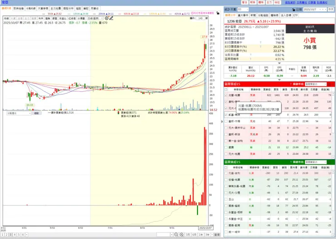
Task: Check the 玉山 broker checkbox
Action: [226, 199]
